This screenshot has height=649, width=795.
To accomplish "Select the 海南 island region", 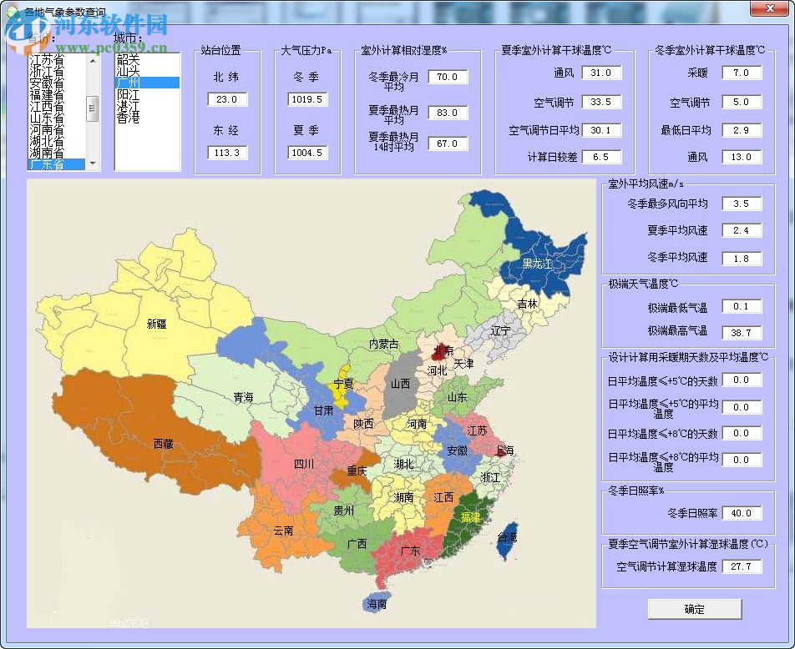I will click(x=374, y=602).
